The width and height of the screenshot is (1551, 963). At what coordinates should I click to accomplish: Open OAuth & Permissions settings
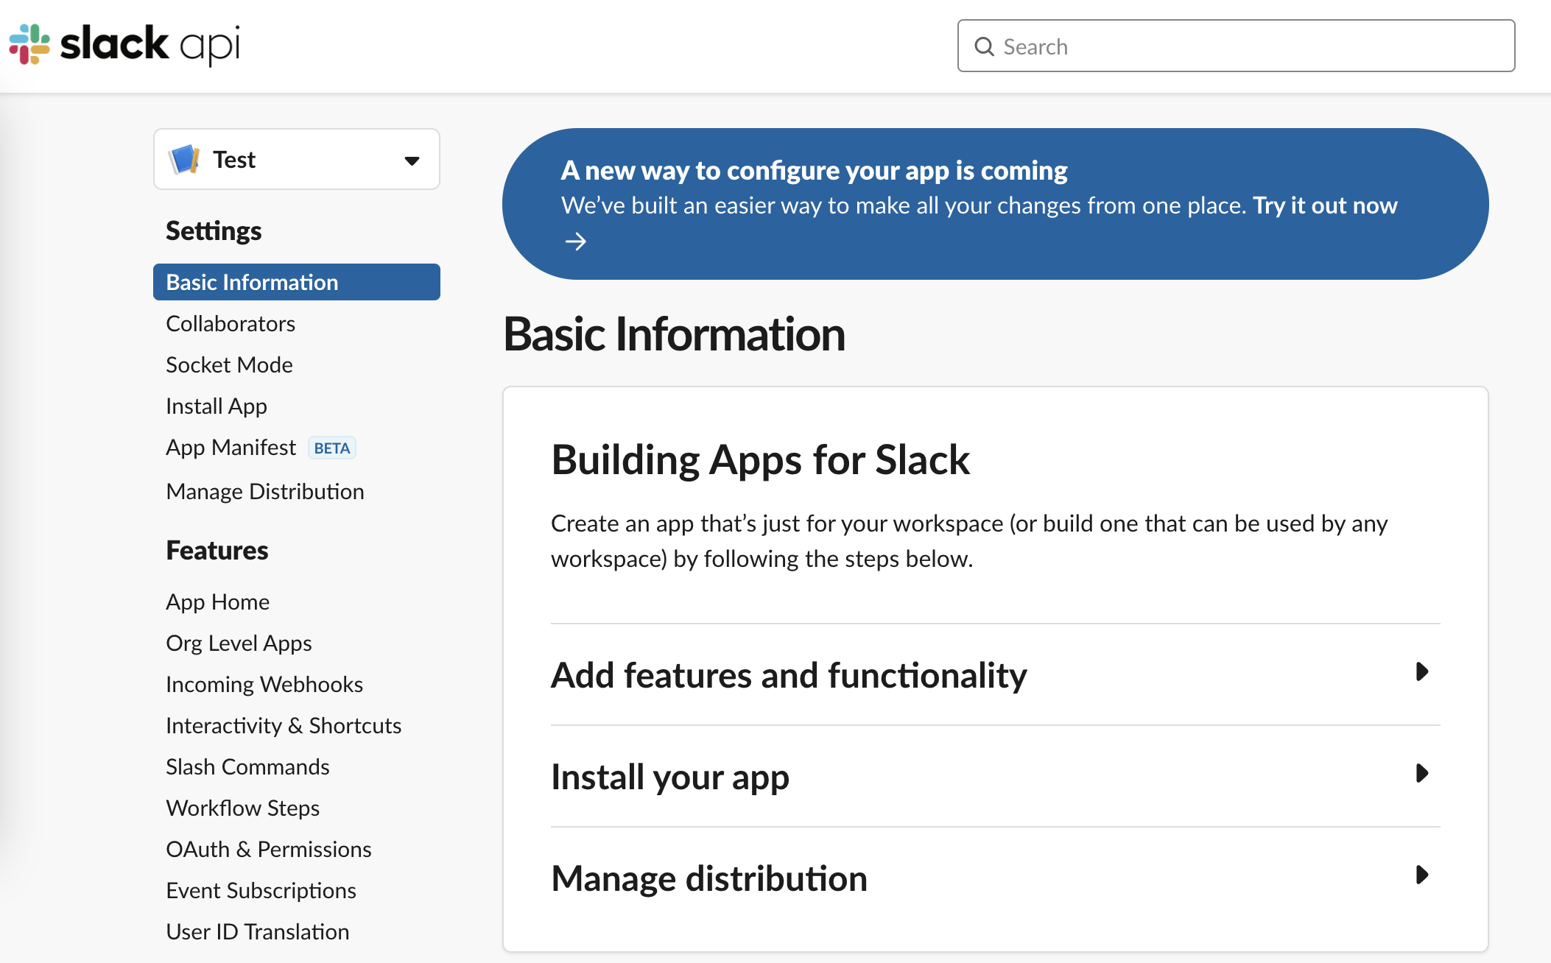(269, 849)
